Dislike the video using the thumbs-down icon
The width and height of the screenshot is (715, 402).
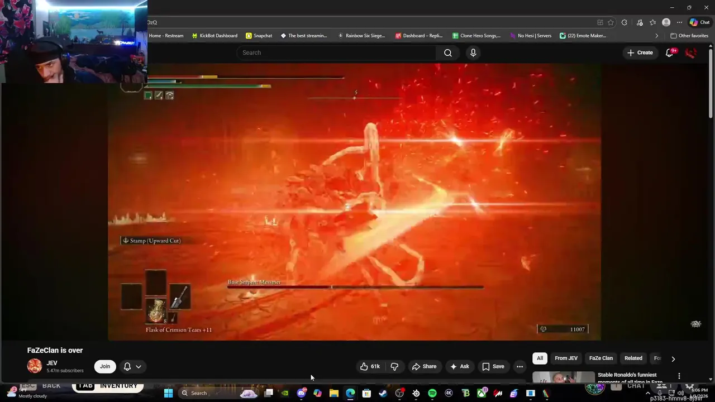(x=394, y=366)
